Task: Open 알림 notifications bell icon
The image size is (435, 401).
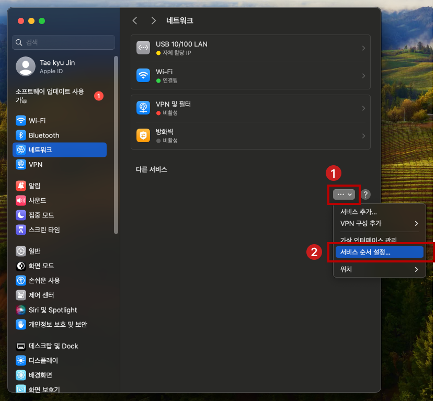Action: 21,186
